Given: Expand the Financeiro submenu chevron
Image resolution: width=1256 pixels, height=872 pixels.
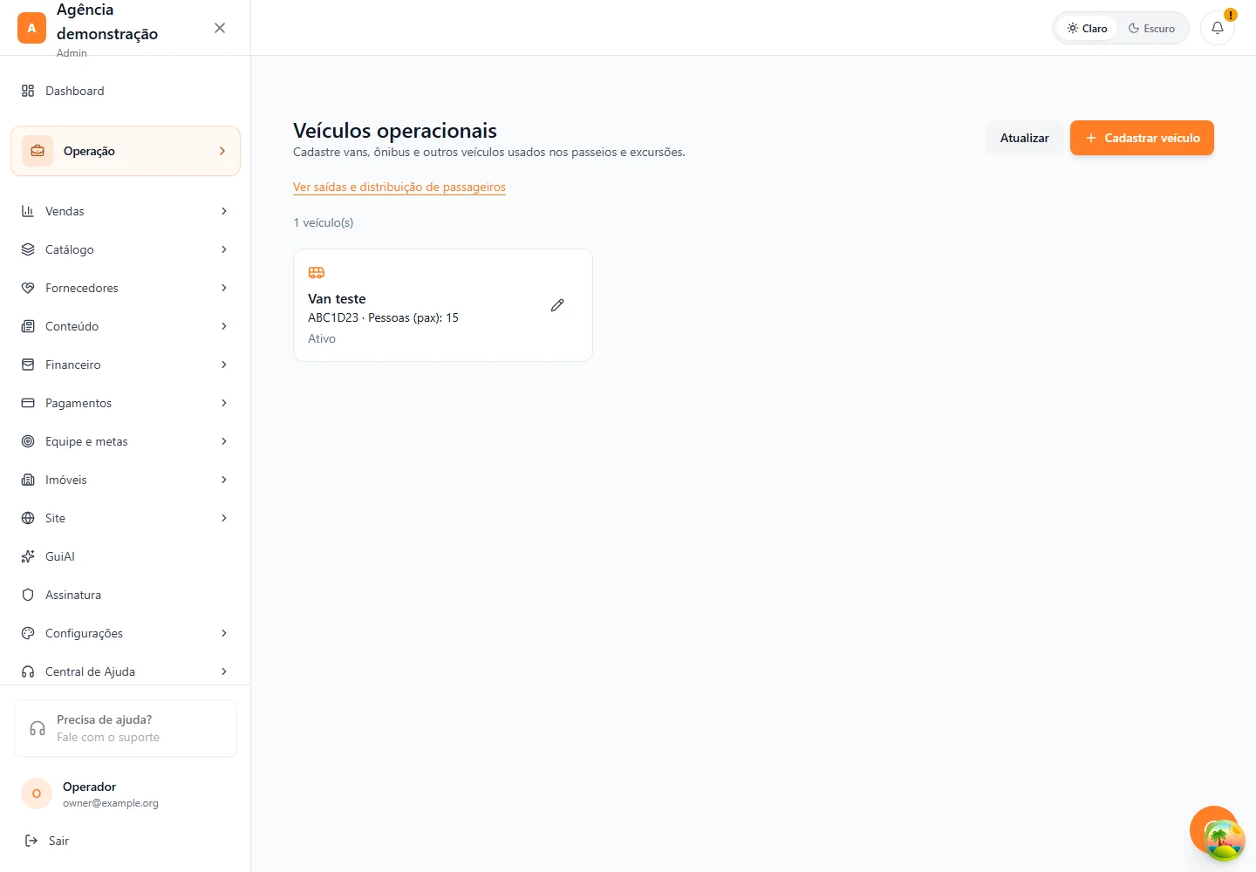Looking at the screenshot, I should [224, 364].
